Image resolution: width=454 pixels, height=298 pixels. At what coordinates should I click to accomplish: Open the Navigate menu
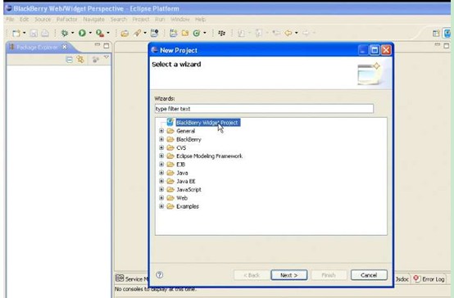(93, 20)
